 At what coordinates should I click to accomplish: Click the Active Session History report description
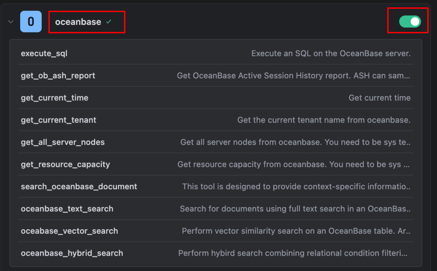coord(293,76)
